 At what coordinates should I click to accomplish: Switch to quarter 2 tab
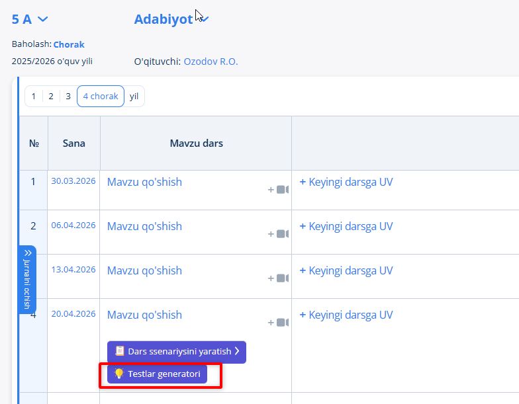point(51,97)
